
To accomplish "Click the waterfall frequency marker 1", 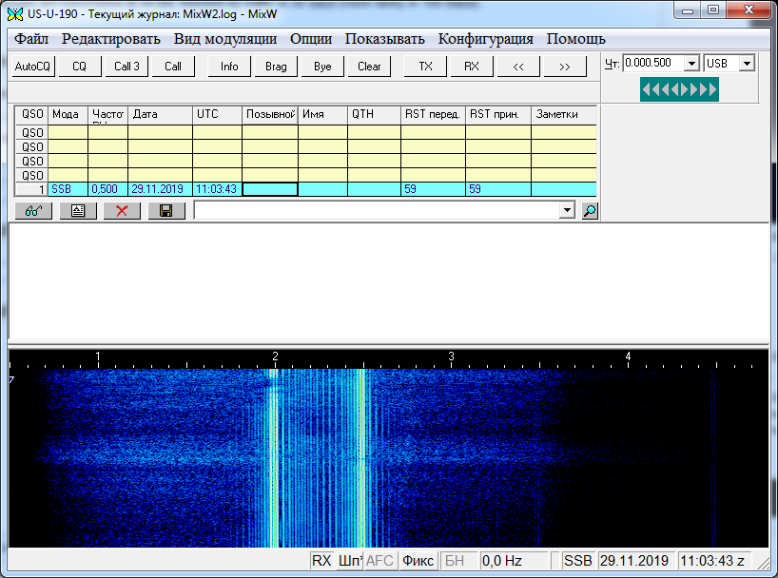I will (98, 356).
